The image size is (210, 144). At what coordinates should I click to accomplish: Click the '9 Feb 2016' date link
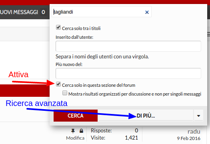[188, 138]
